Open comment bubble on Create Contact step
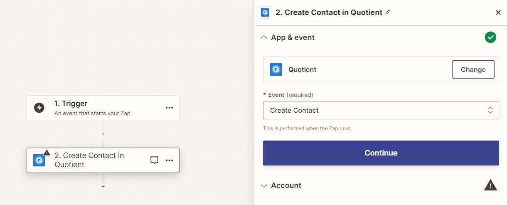 154,160
